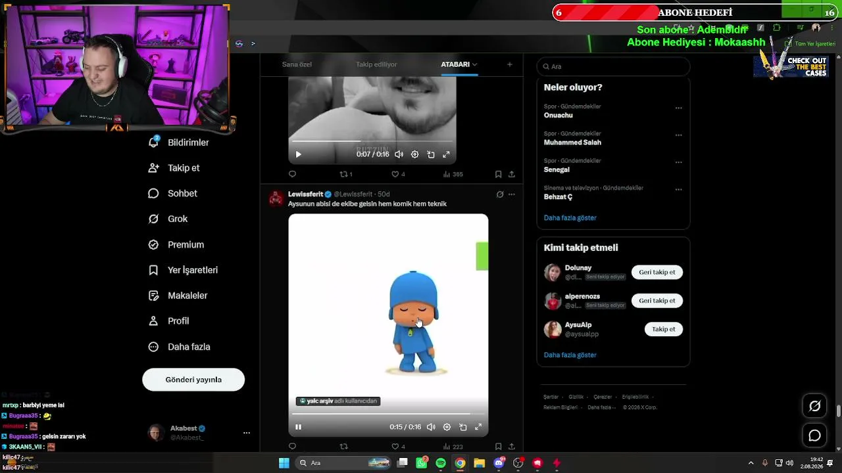Fullscreen the first video at 0:07
Screen dimensions: 842x473
point(446,154)
